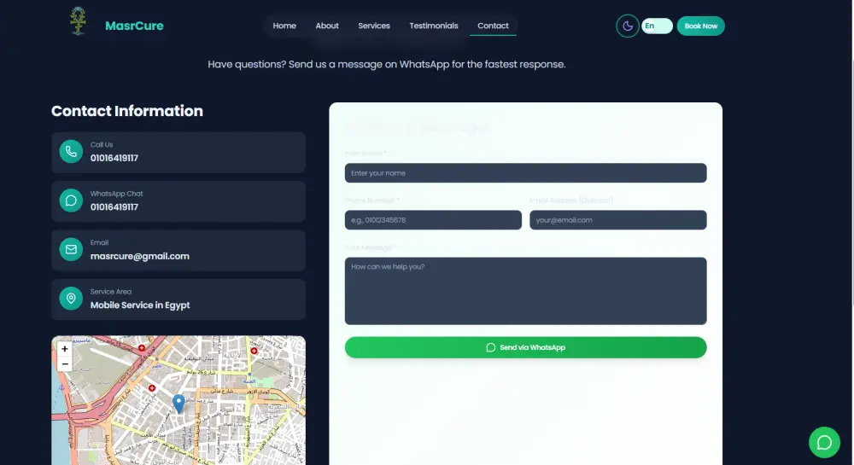Click masrcure@gmail.com email address
This screenshot has width=854, height=465.
tap(140, 256)
